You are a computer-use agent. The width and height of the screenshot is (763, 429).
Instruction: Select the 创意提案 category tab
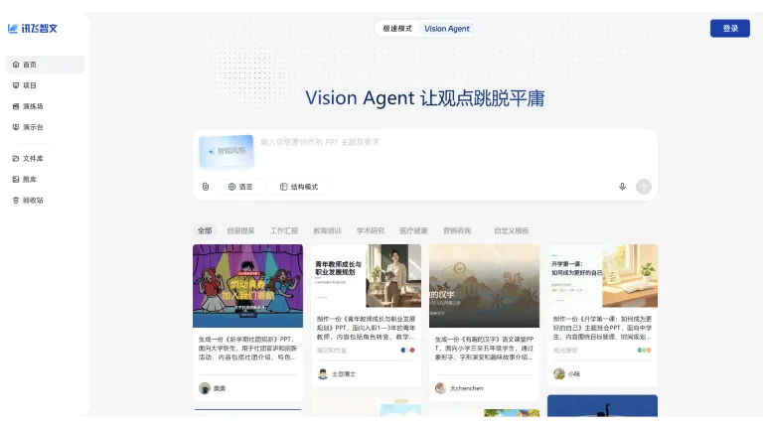point(240,230)
